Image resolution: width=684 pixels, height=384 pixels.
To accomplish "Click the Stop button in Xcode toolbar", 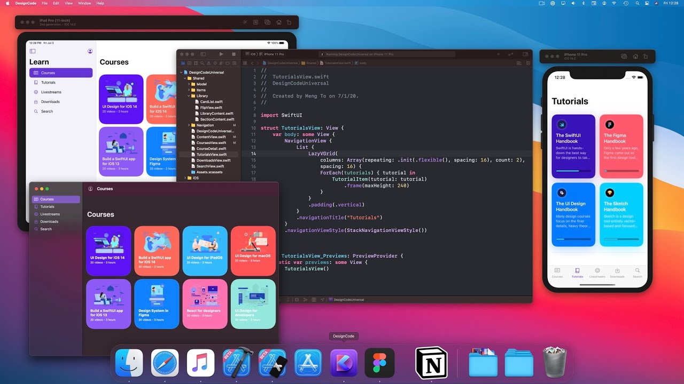I will click(x=234, y=54).
